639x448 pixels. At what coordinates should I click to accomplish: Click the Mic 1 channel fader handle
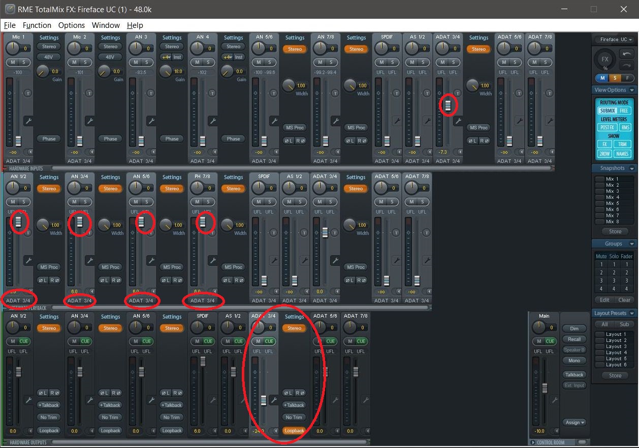pyautogui.click(x=18, y=141)
